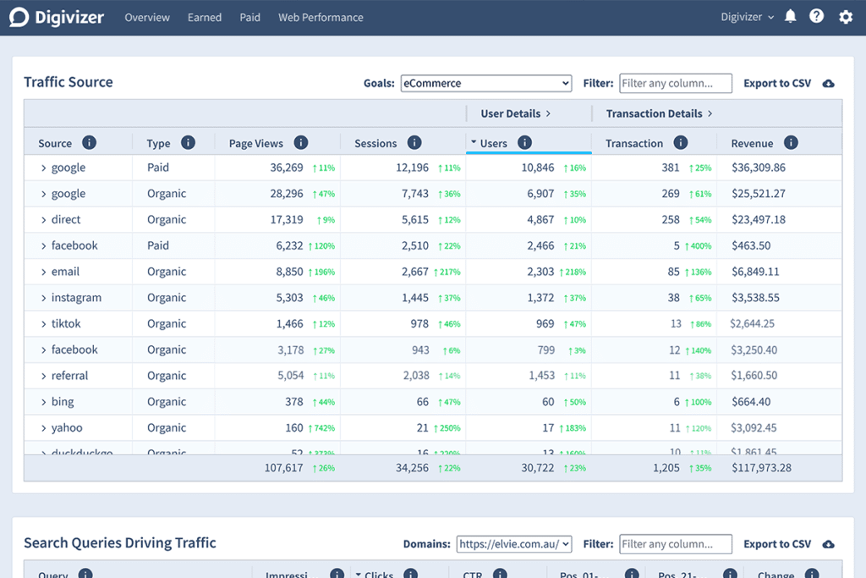Click the Digivizer logo icon

point(19,17)
